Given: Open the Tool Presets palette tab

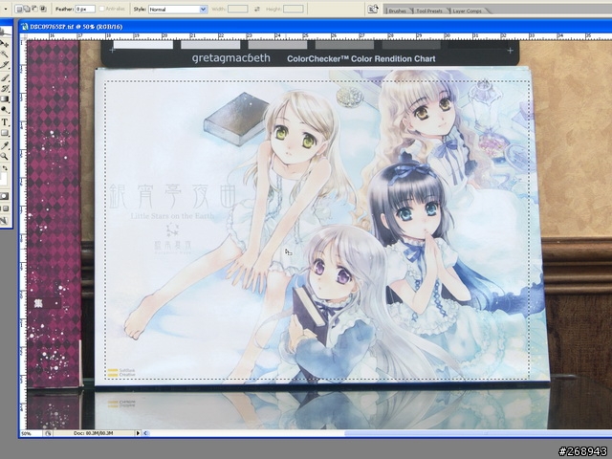Looking at the screenshot, I should tap(429, 11).
